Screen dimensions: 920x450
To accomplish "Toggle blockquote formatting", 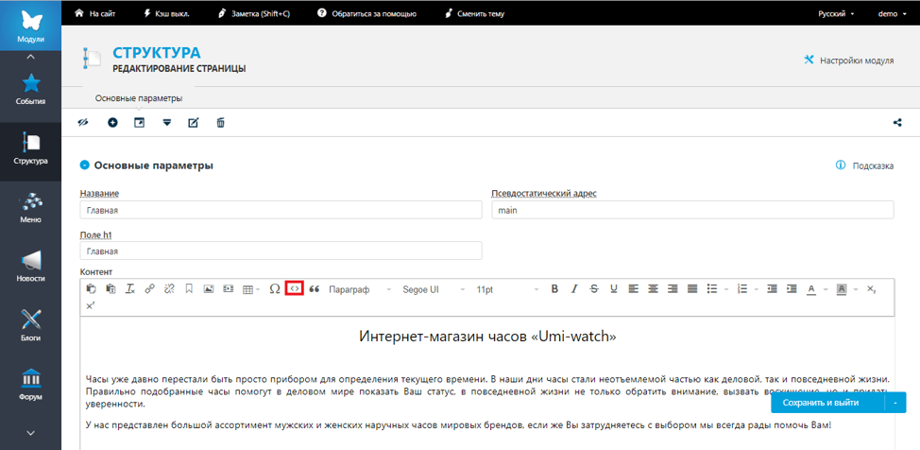I will click(x=315, y=289).
